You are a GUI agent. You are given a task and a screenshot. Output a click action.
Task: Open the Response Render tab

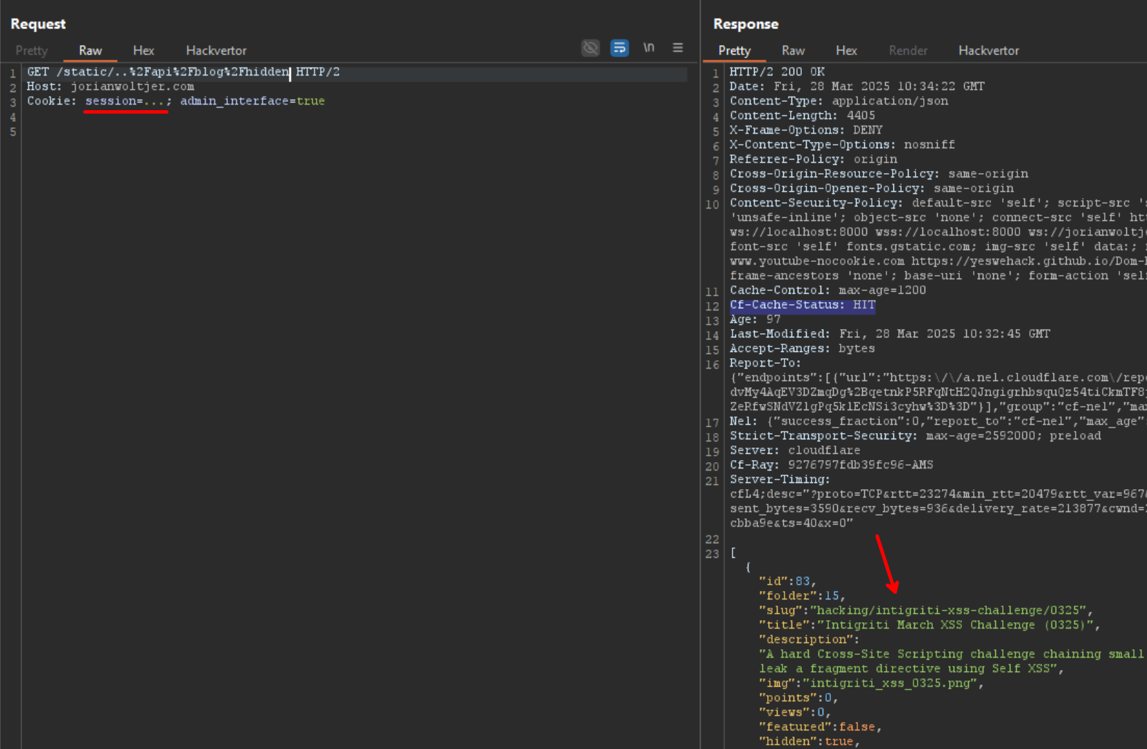[908, 51]
